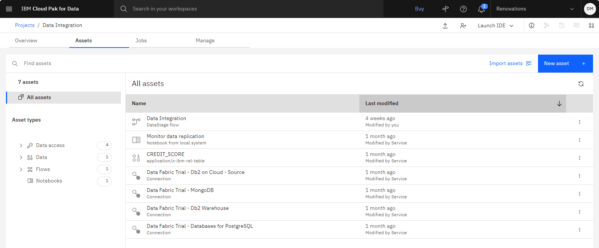Click the export project upload icon
This screenshot has height=248, width=599.
pyautogui.click(x=445, y=25)
